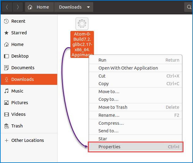Click the Home house icon in path bar
Screen dimensions: 193x163
point(30,7)
